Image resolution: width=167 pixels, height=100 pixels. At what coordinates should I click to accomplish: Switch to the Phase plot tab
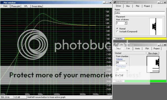point(16,6)
